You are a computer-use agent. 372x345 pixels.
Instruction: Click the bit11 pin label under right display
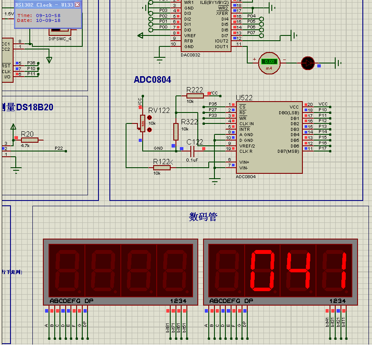344,322
